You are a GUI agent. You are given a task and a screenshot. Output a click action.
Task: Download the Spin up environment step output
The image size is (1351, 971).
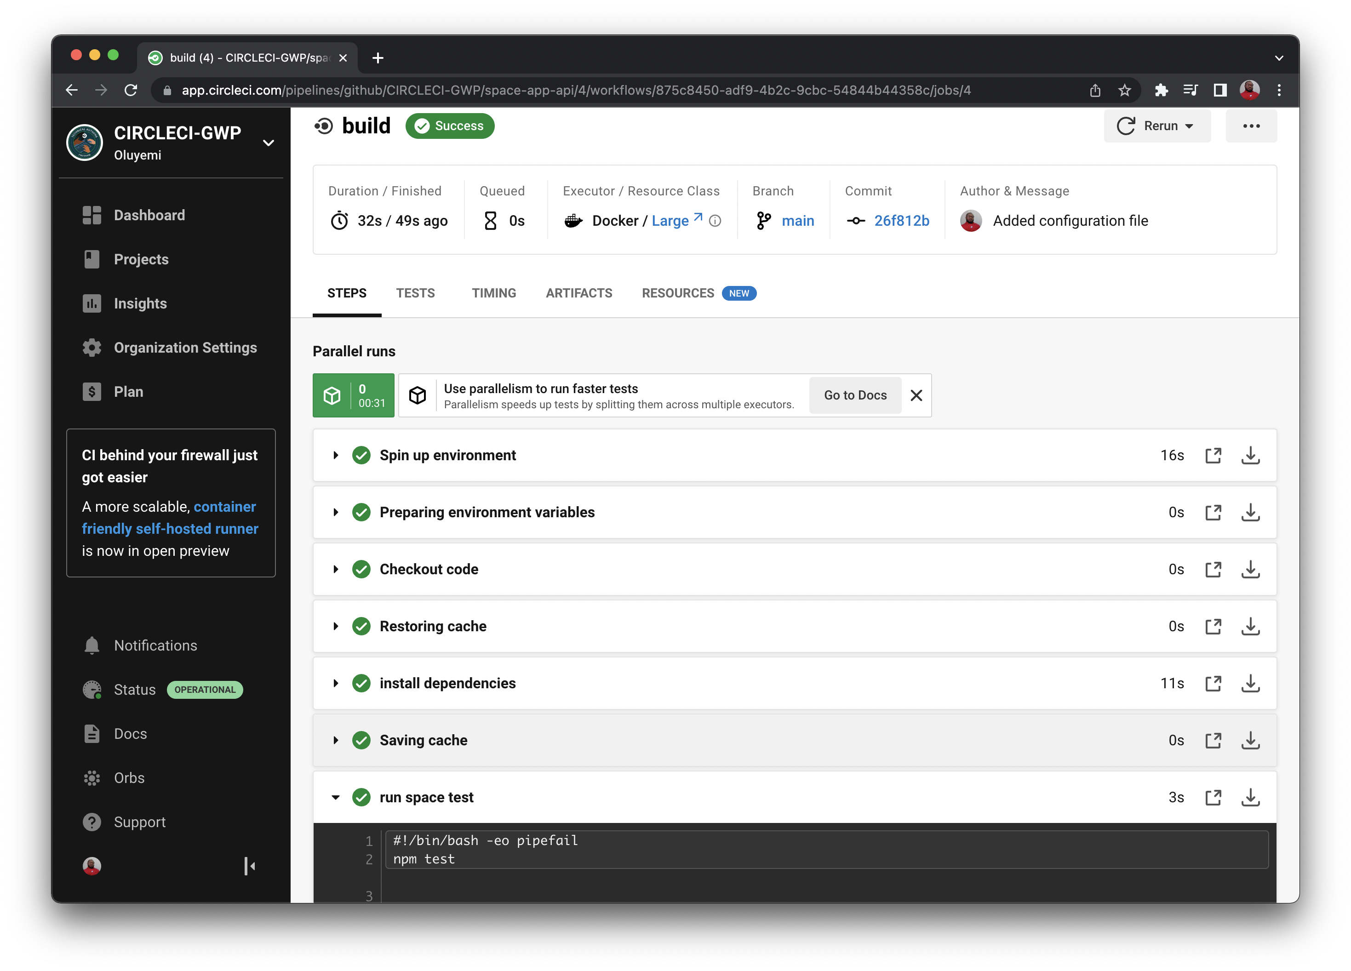[x=1250, y=455]
